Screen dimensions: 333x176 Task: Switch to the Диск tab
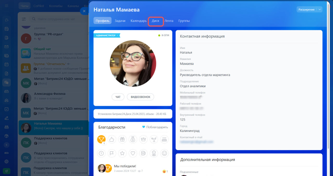156,21
